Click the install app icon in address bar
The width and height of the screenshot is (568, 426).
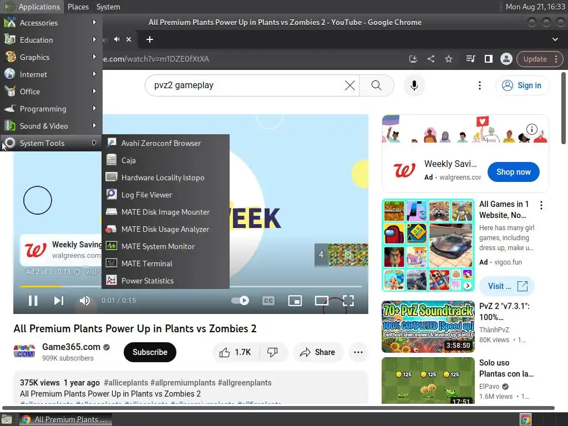413,59
